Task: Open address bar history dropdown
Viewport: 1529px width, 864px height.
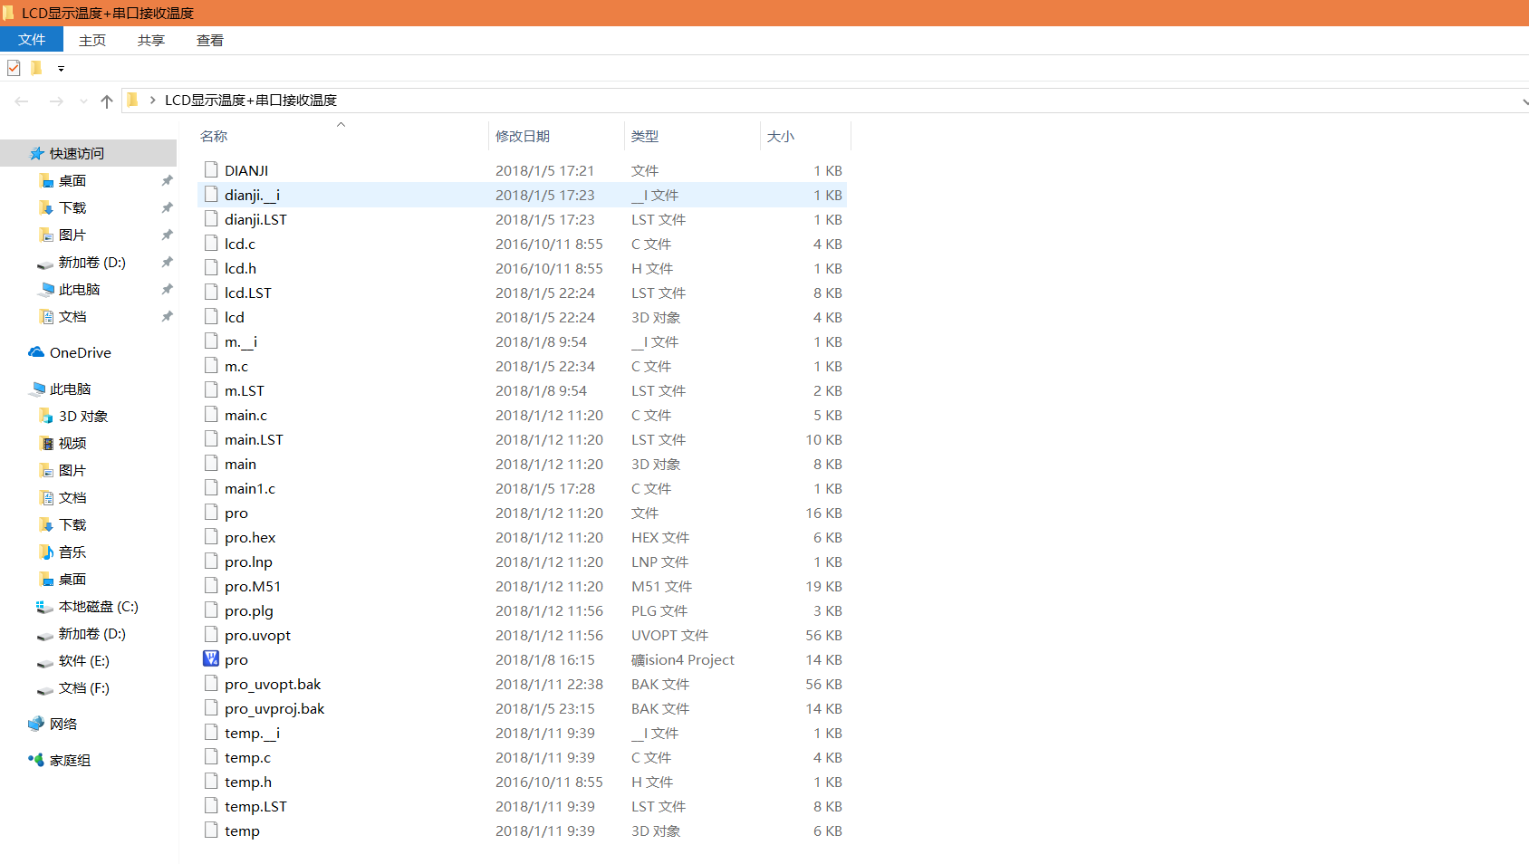Action: [1524, 101]
